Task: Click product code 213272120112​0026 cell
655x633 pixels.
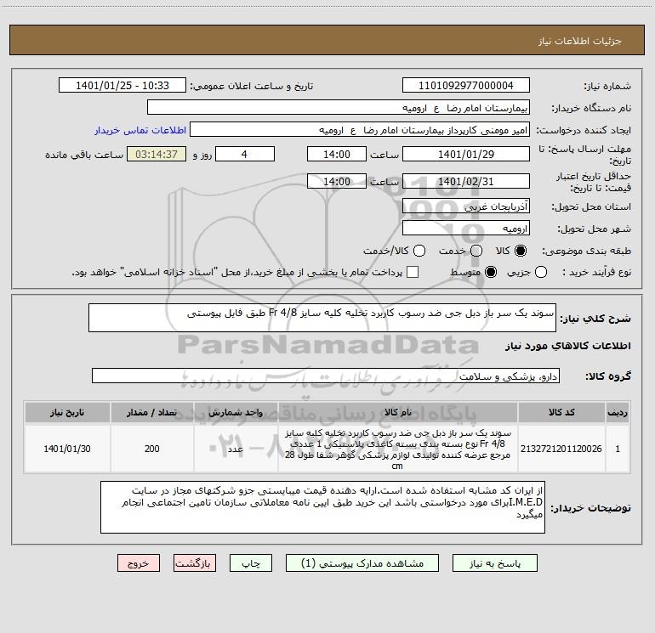Action: pos(561,449)
